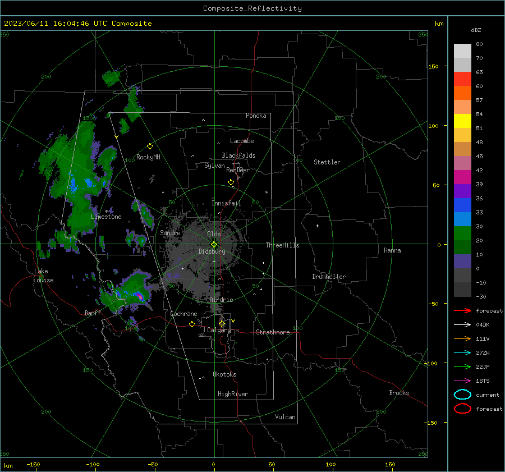505x472 pixels.
Task: Click the cyan current ellipse in legend
Action: coord(462,395)
